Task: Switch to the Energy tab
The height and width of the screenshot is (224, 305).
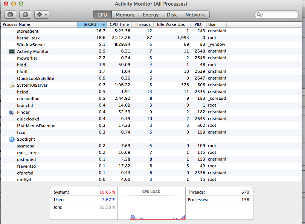Action: click(151, 15)
